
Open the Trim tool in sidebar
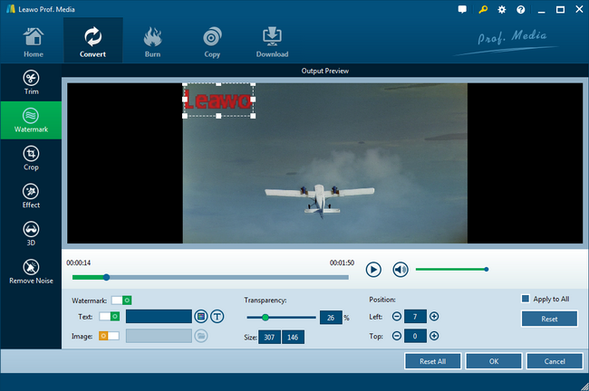(31, 81)
